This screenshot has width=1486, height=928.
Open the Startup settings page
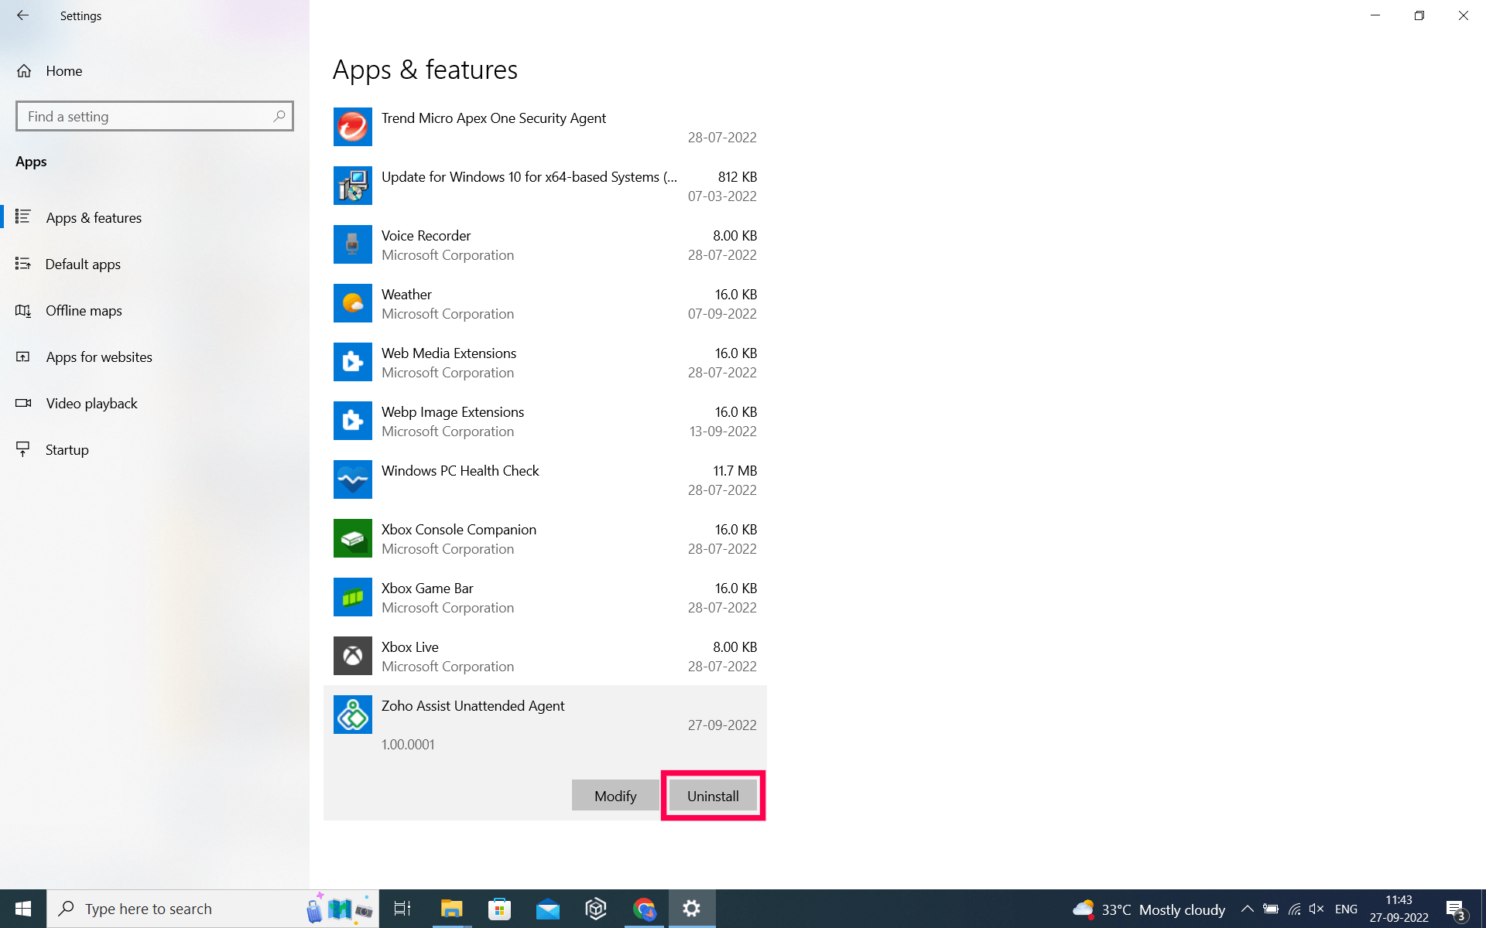pos(67,449)
